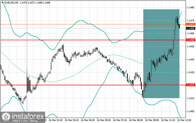Click the orange 1.1472 tag on price axis
The height and width of the screenshot is (123, 196).
click(x=191, y=24)
